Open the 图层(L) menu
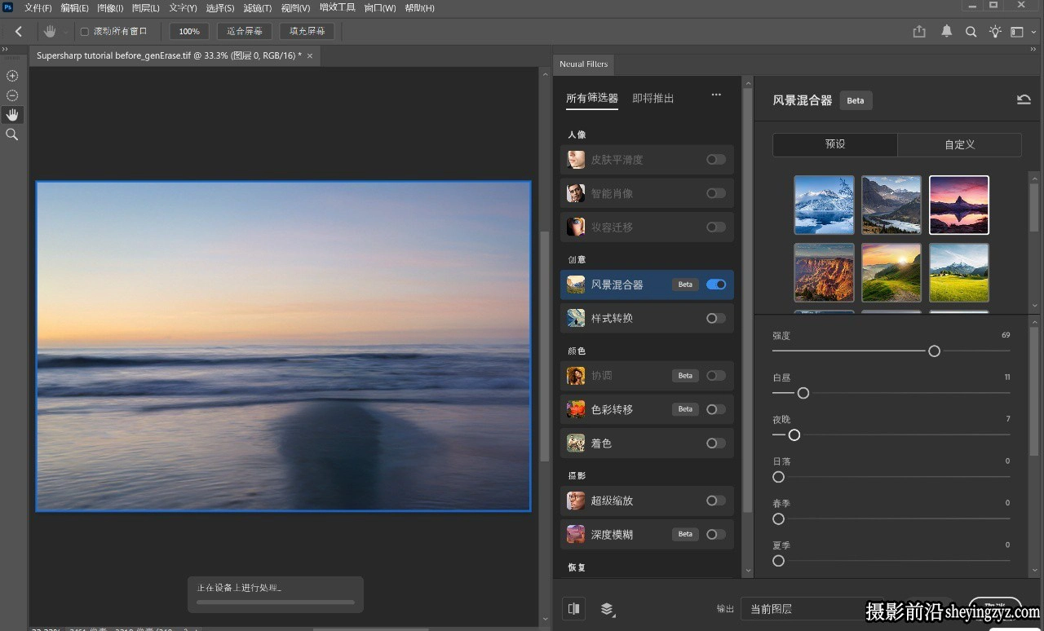The image size is (1044, 631). pyautogui.click(x=146, y=8)
